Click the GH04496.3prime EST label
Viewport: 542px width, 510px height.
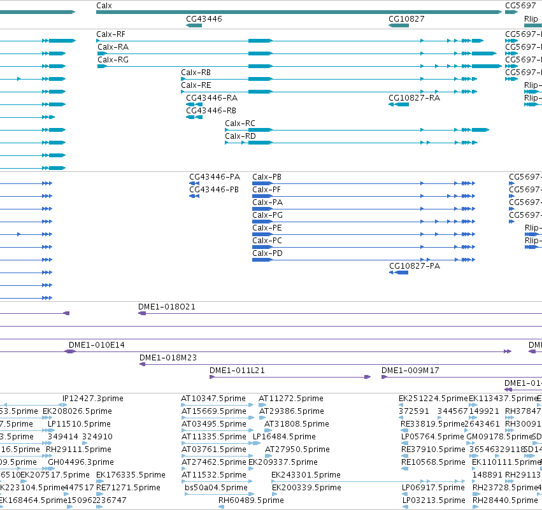[81, 462]
